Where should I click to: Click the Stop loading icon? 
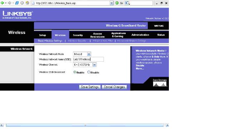22,3
